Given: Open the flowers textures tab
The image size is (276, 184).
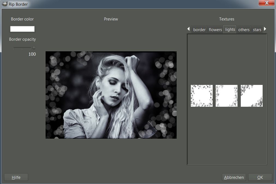Looking at the screenshot, I should (x=215, y=30).
